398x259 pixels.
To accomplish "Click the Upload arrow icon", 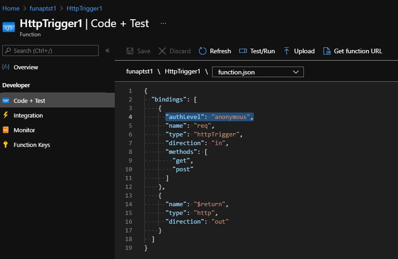I will pos(286,51).
